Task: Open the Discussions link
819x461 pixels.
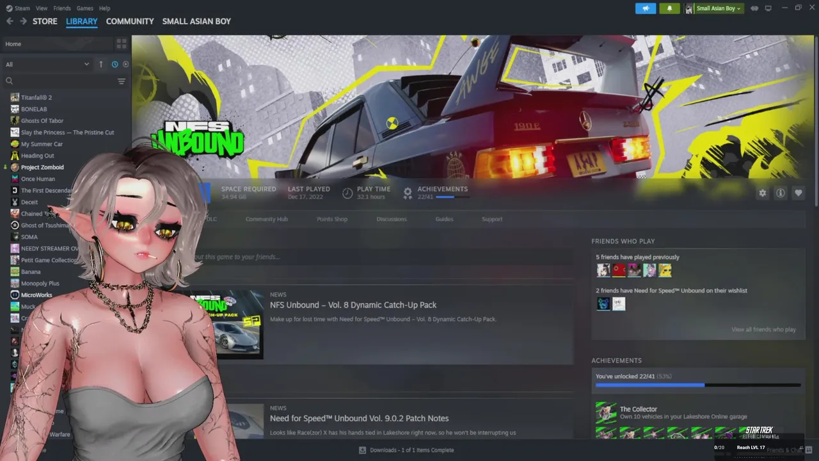Action: tap(392, 219)
